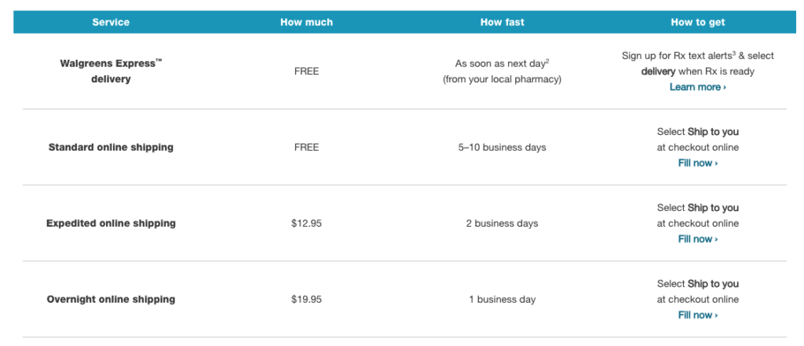Select the How much column header
Screen dimensions: 804x346
307,22
